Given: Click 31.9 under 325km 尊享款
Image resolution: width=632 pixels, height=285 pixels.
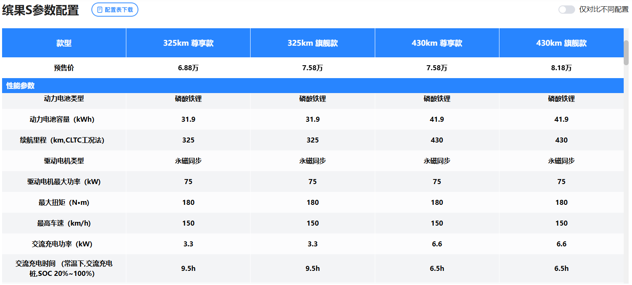Looking at the screenshot, I should (188, 119).
